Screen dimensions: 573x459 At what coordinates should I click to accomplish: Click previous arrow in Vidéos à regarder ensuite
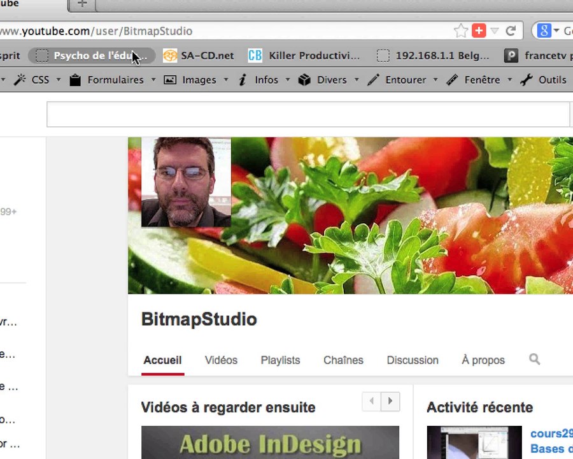tap(371, 401)
